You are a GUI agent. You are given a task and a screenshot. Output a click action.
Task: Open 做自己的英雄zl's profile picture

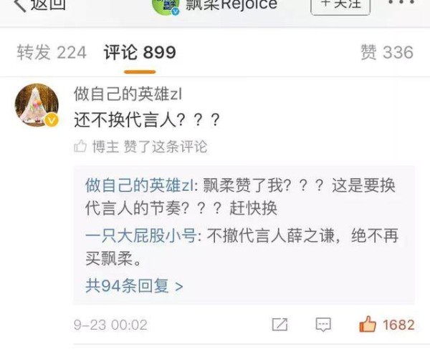click(x=37, y=105)
